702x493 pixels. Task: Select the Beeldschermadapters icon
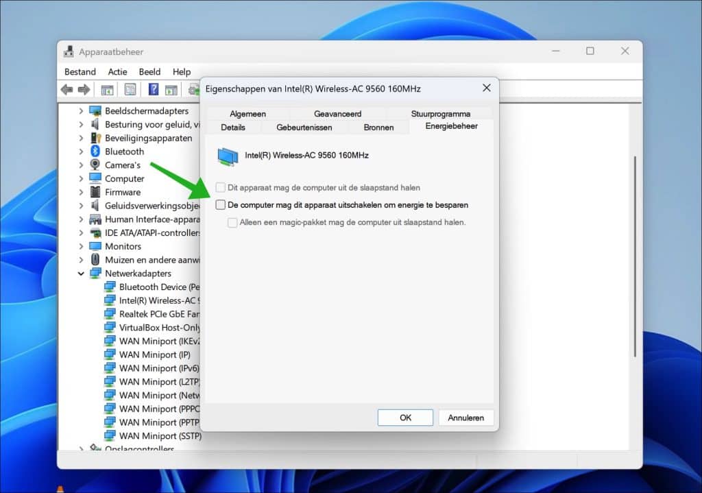coord(95,110)
